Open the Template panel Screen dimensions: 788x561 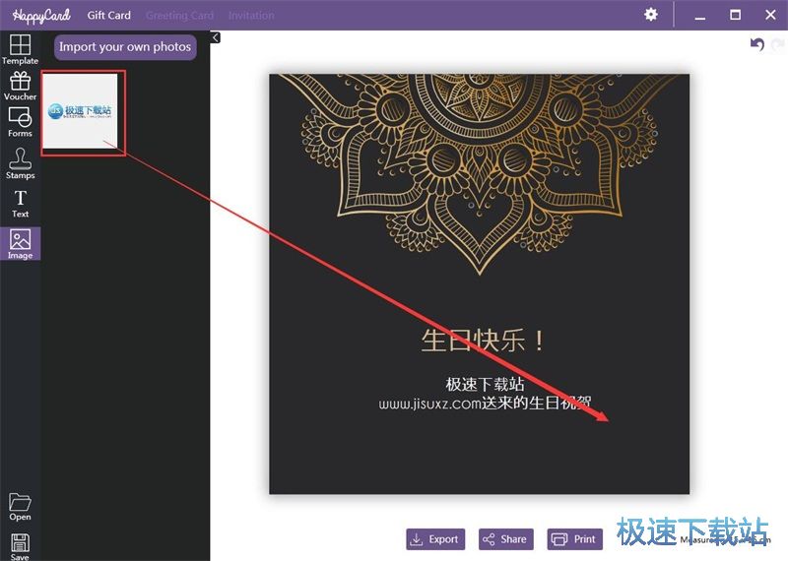tap(20, 49)
